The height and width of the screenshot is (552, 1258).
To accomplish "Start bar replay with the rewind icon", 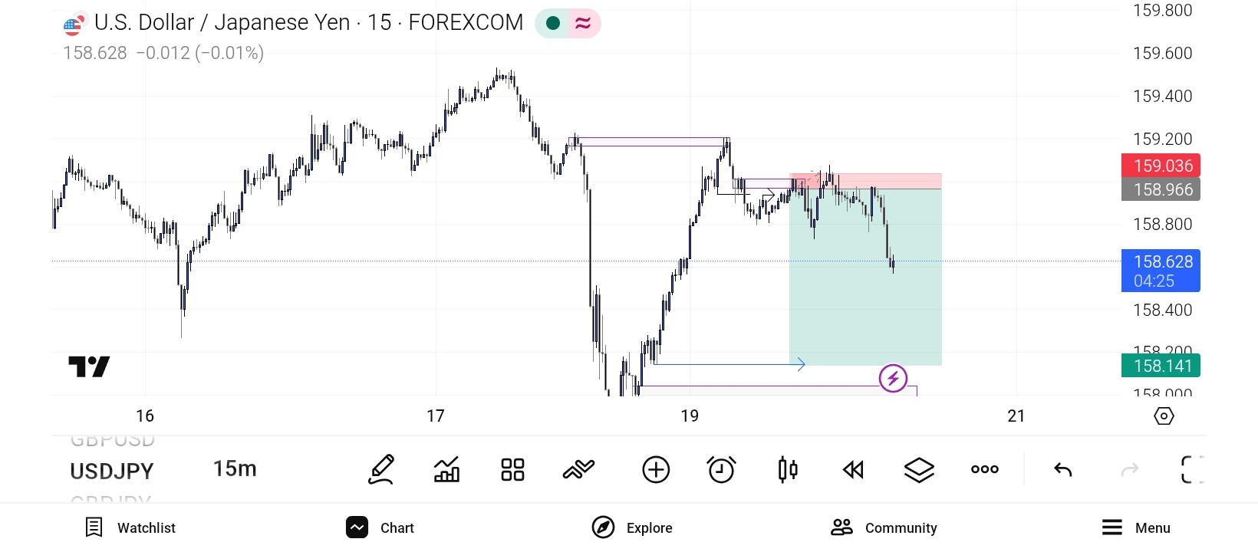I will point(853,469).
